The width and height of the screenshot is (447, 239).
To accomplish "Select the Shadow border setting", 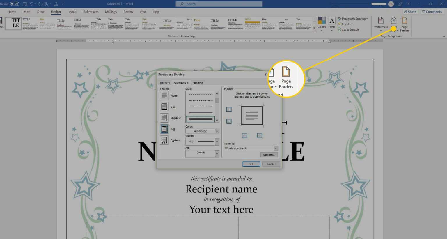I will click(164, 118).
